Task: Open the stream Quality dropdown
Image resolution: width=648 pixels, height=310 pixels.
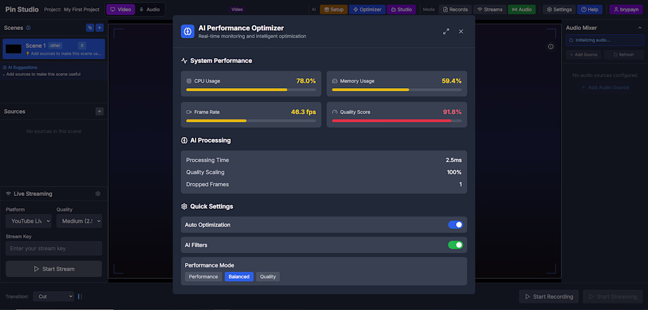Action: [x=79, y=221]
